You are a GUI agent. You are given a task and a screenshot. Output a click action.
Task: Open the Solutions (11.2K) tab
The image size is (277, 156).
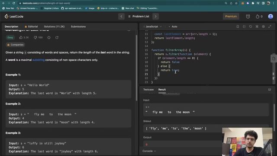54,26
